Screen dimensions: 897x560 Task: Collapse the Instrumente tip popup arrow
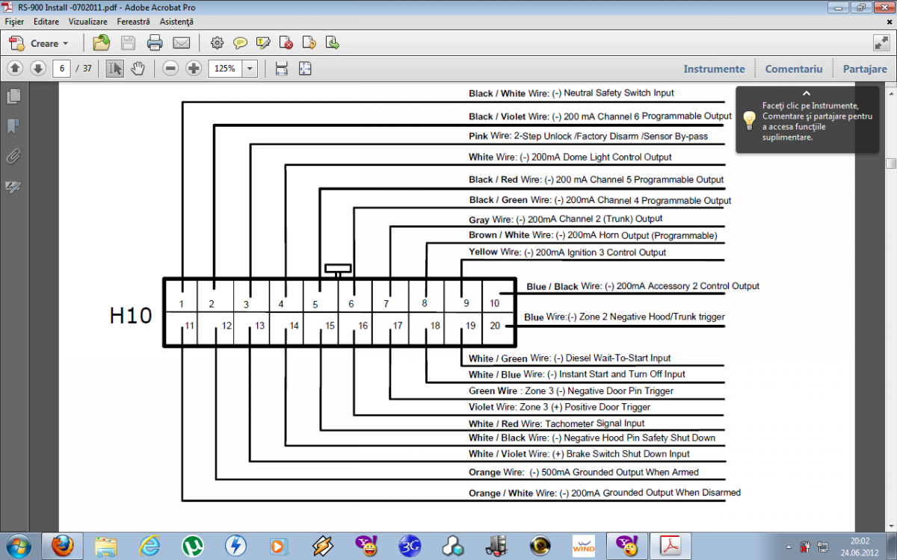807,93
